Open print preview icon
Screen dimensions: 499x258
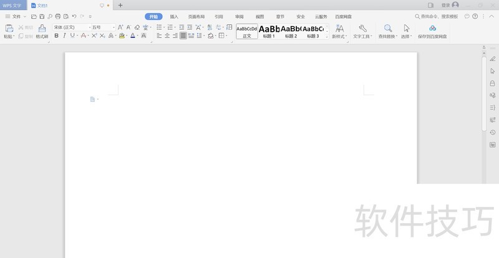(x=66, y=17)
